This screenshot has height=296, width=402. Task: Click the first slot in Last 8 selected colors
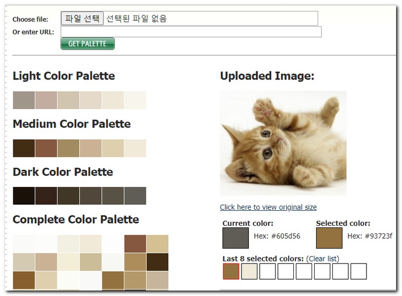232,271
